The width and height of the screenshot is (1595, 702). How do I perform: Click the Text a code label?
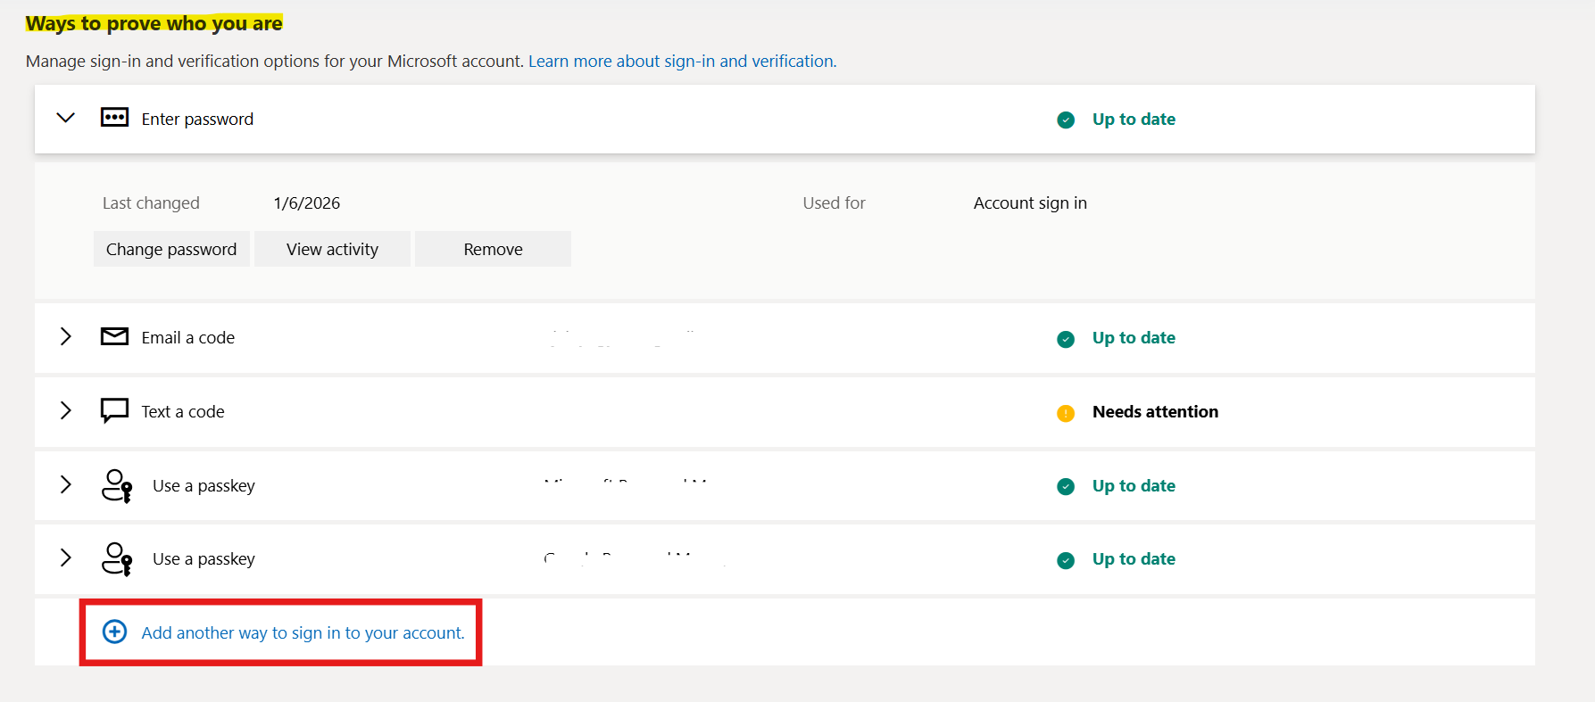coord(183,411)
